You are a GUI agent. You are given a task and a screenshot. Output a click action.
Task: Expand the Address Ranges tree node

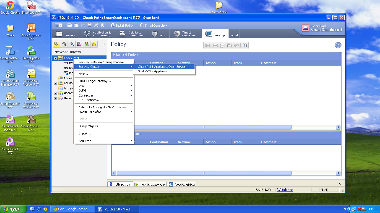[x=56, y=93]
